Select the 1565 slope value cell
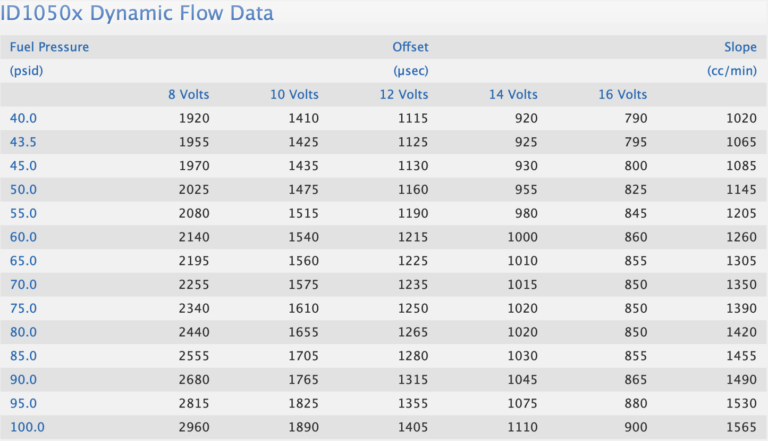 [x=741, y=427]
